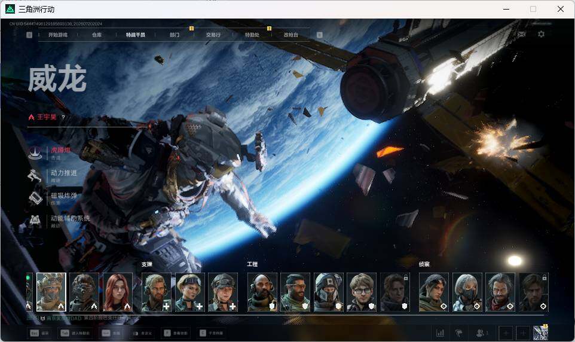
Task: Go to the 改枪台 tab
Action: point(291,35)
